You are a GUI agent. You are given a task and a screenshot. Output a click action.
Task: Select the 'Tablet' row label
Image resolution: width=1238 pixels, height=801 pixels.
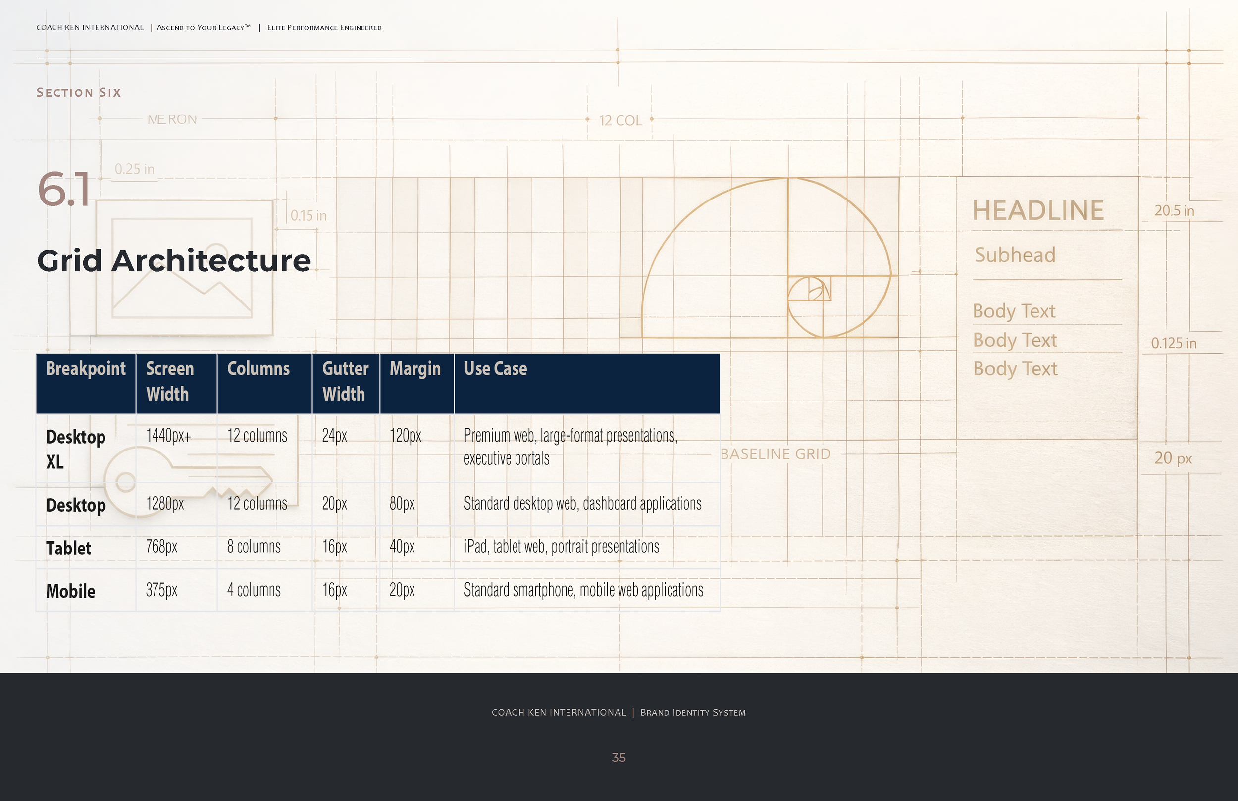click(x=68, y=548)
